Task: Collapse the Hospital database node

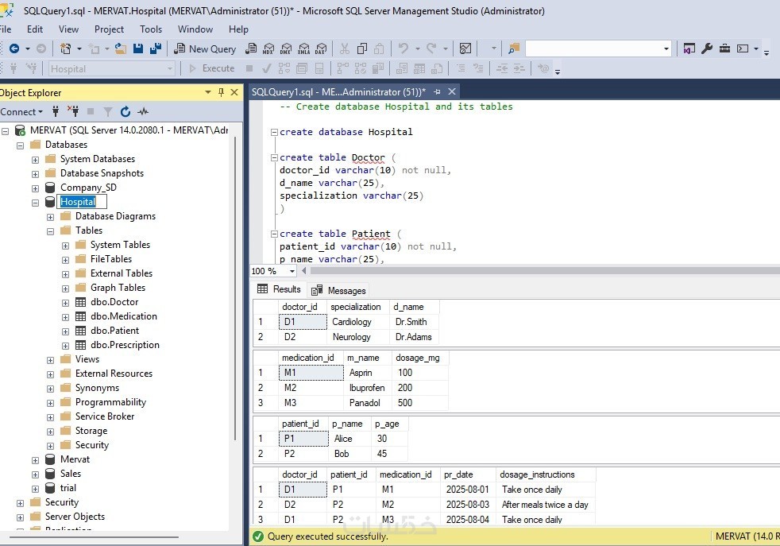Action: [x=36, y=203]
